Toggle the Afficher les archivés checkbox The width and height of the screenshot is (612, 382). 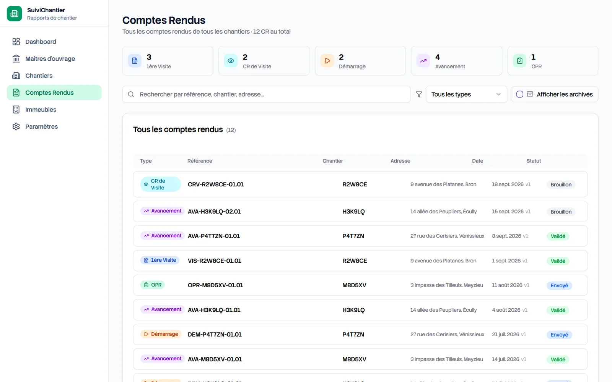pyautogui.click(x=519, y=94)
